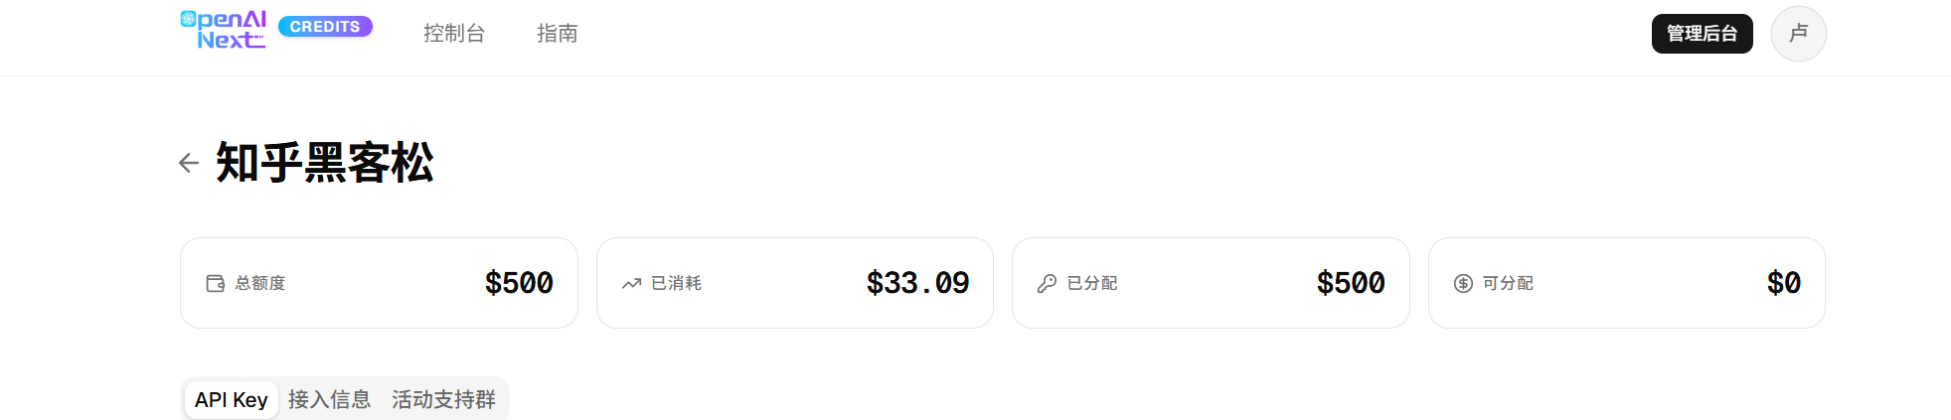The height and width of the screenshot is (420, 1951).
Task: Open the 卢 user avatar menu
Action: pos(1798,34)
